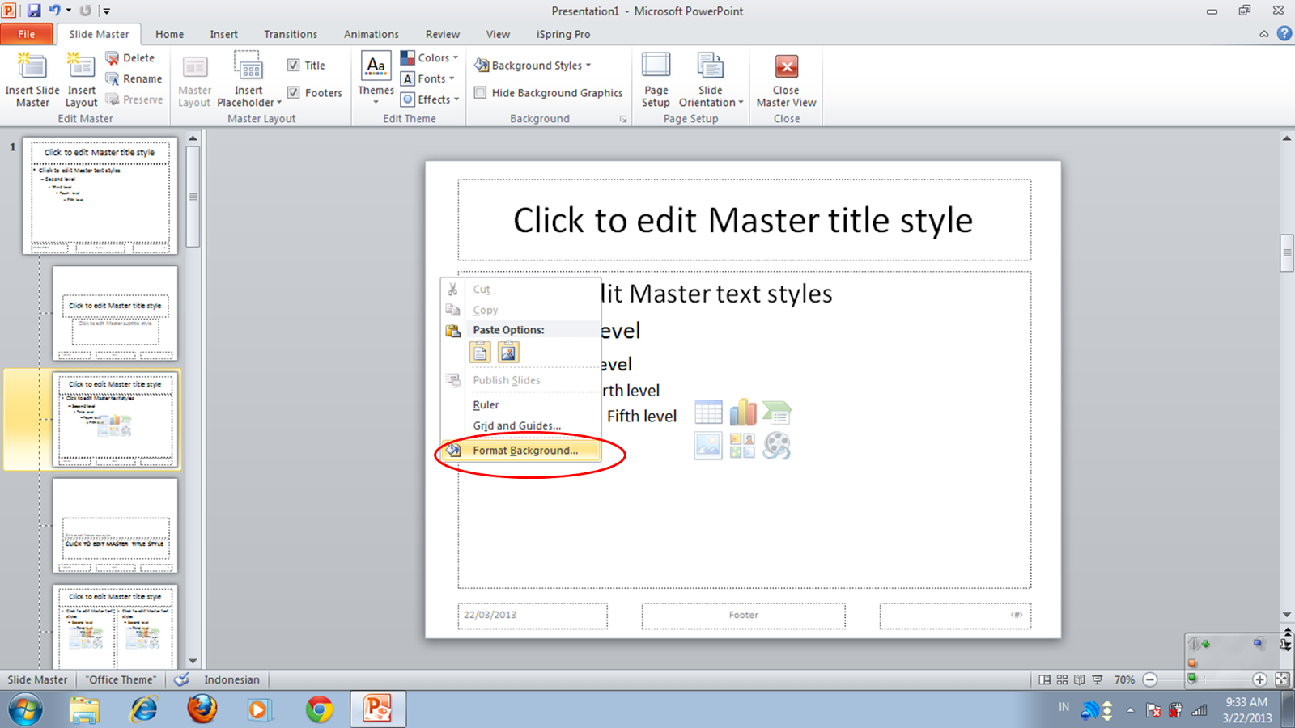The image size is (1295, 728).
Task: Open the Themes gallery
Action: pyautogui.click(x=375, y=78)
